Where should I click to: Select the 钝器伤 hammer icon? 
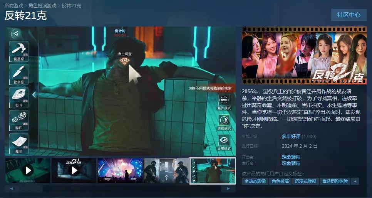(x=19, y=51)
